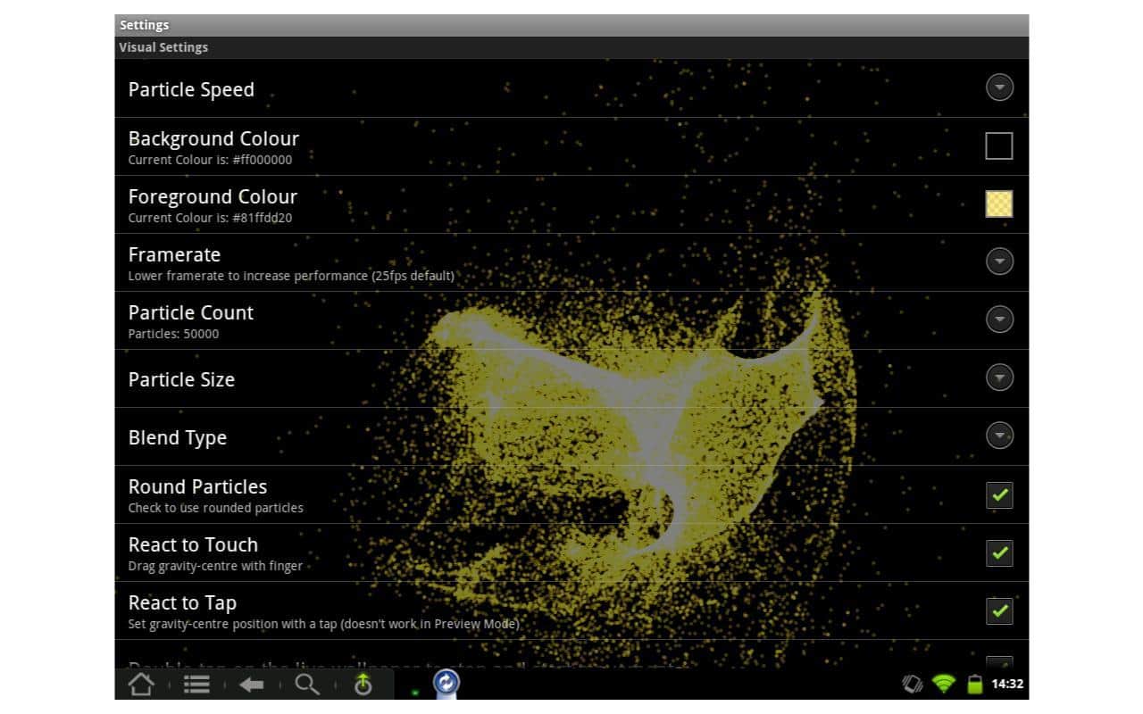Tap the Foreground Colour label
This screenshot has width=1143, height=714.
[x=213, y=197]
